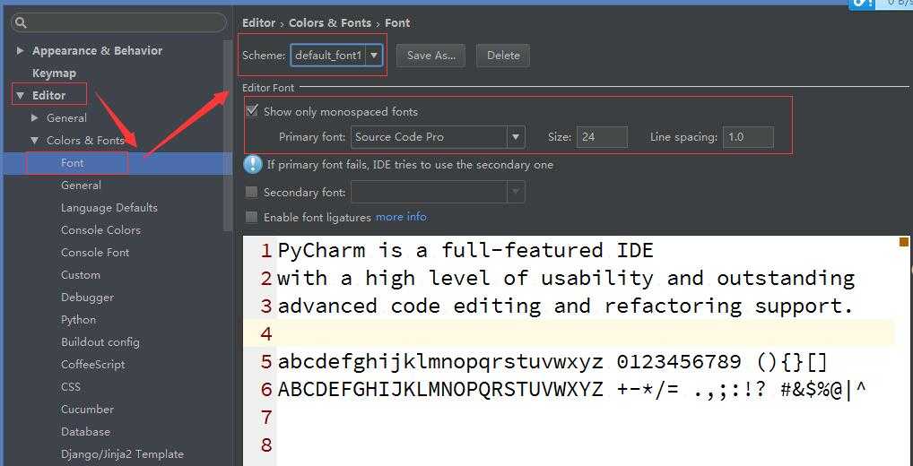Screen dimensions: 913x466
Task: Click preview line 6 with the uppercase alphabet
Action: [572, 389]
